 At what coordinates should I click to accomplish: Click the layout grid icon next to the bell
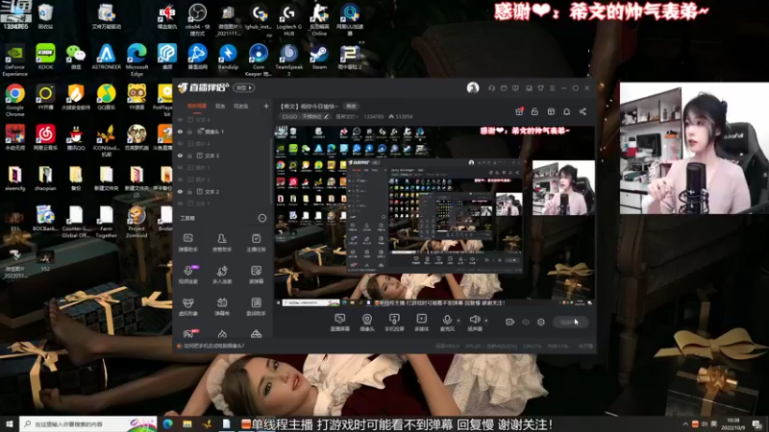point(551,111)
